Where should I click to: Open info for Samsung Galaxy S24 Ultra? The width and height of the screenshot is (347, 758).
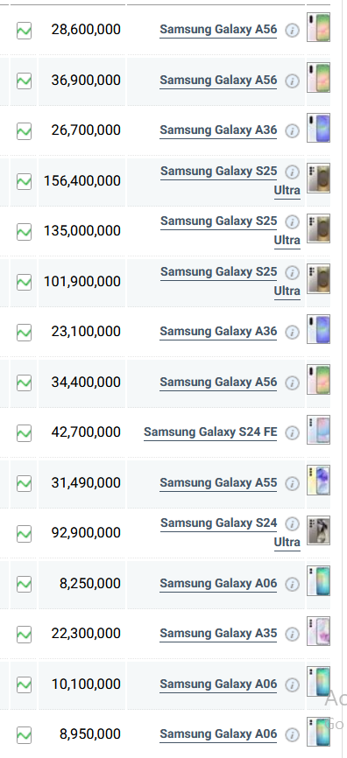pyautogui.click(x=292, y=523)
